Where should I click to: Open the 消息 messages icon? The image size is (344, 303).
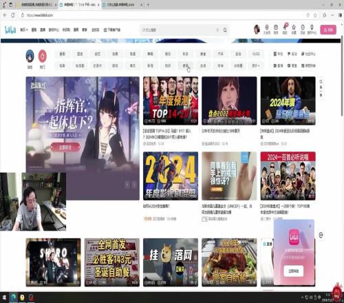pyautogui.click(x=276, y=30)
